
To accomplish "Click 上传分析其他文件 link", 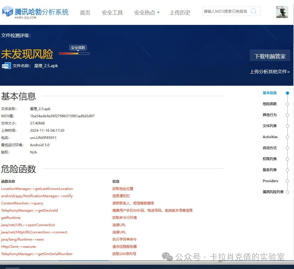I will 269,72.
